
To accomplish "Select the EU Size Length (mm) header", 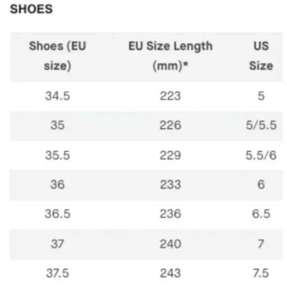I will 170,56.
